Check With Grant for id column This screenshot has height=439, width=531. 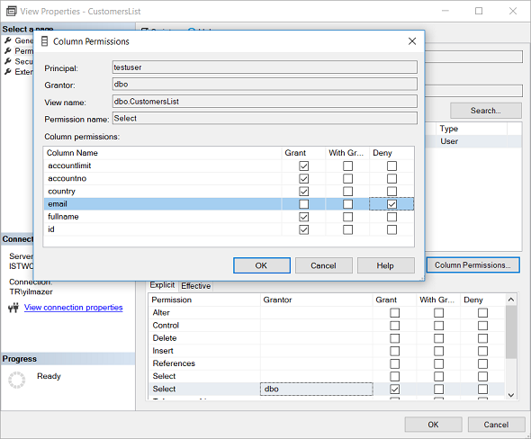click(x=347, y=229)
